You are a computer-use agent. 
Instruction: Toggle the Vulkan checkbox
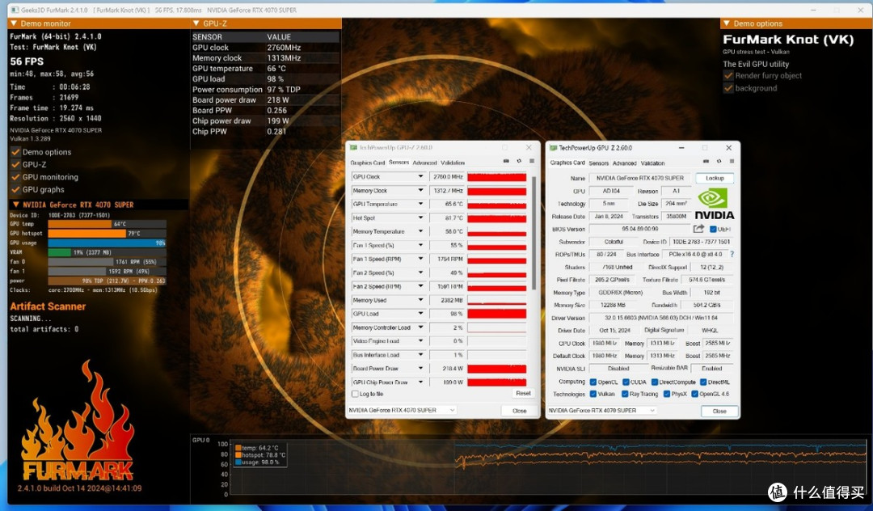593,394
